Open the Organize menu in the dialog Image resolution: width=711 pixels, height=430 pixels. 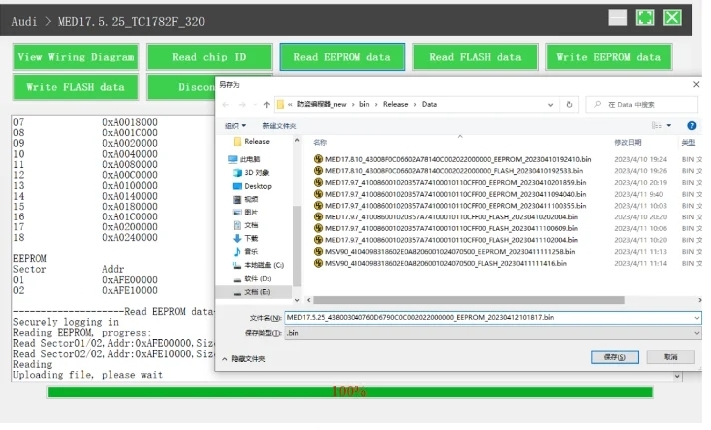coord(235,126)
